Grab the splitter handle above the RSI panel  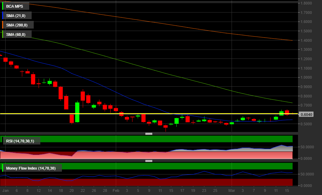[149, 134]
